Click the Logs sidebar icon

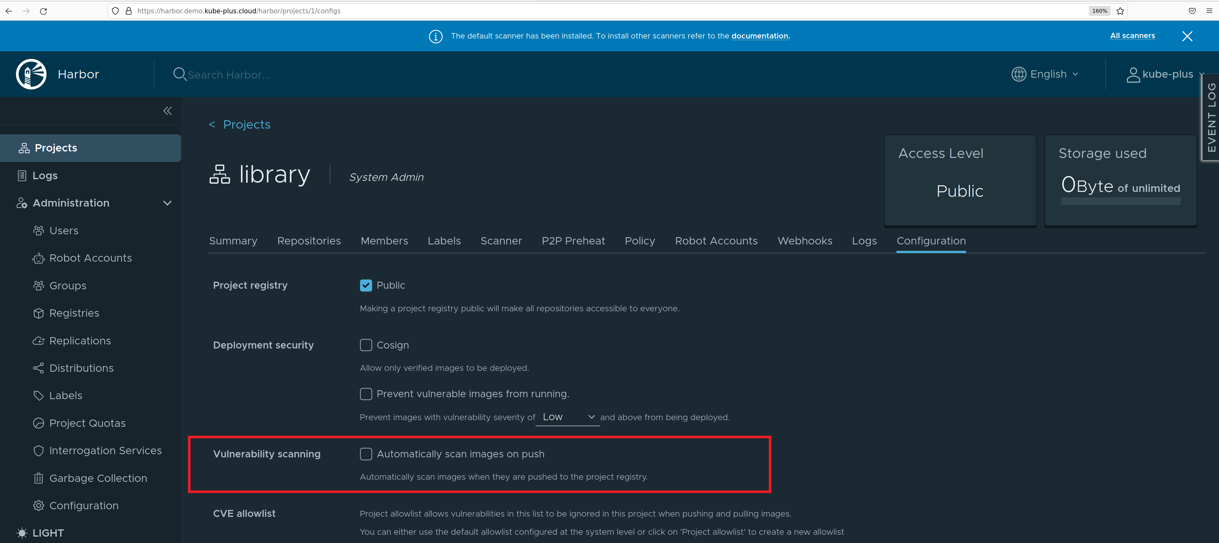click(22, 176)
